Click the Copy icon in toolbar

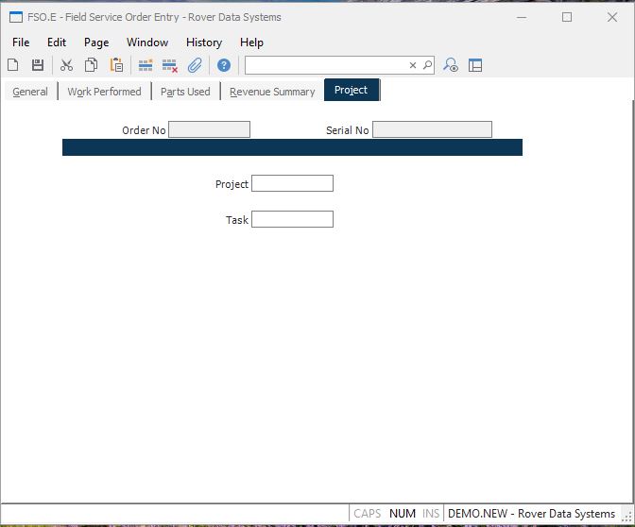[x=92, y=65]
